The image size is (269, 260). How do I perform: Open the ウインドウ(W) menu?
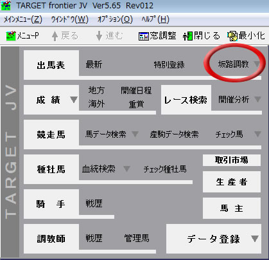(x=70, y=20)
